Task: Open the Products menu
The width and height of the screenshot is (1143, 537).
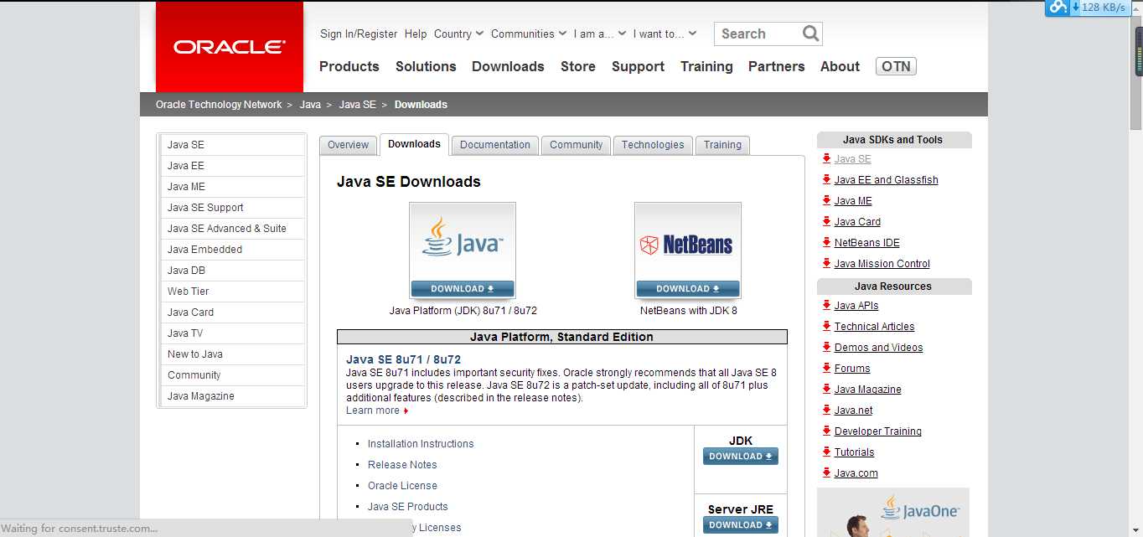Action: point(349,66)
